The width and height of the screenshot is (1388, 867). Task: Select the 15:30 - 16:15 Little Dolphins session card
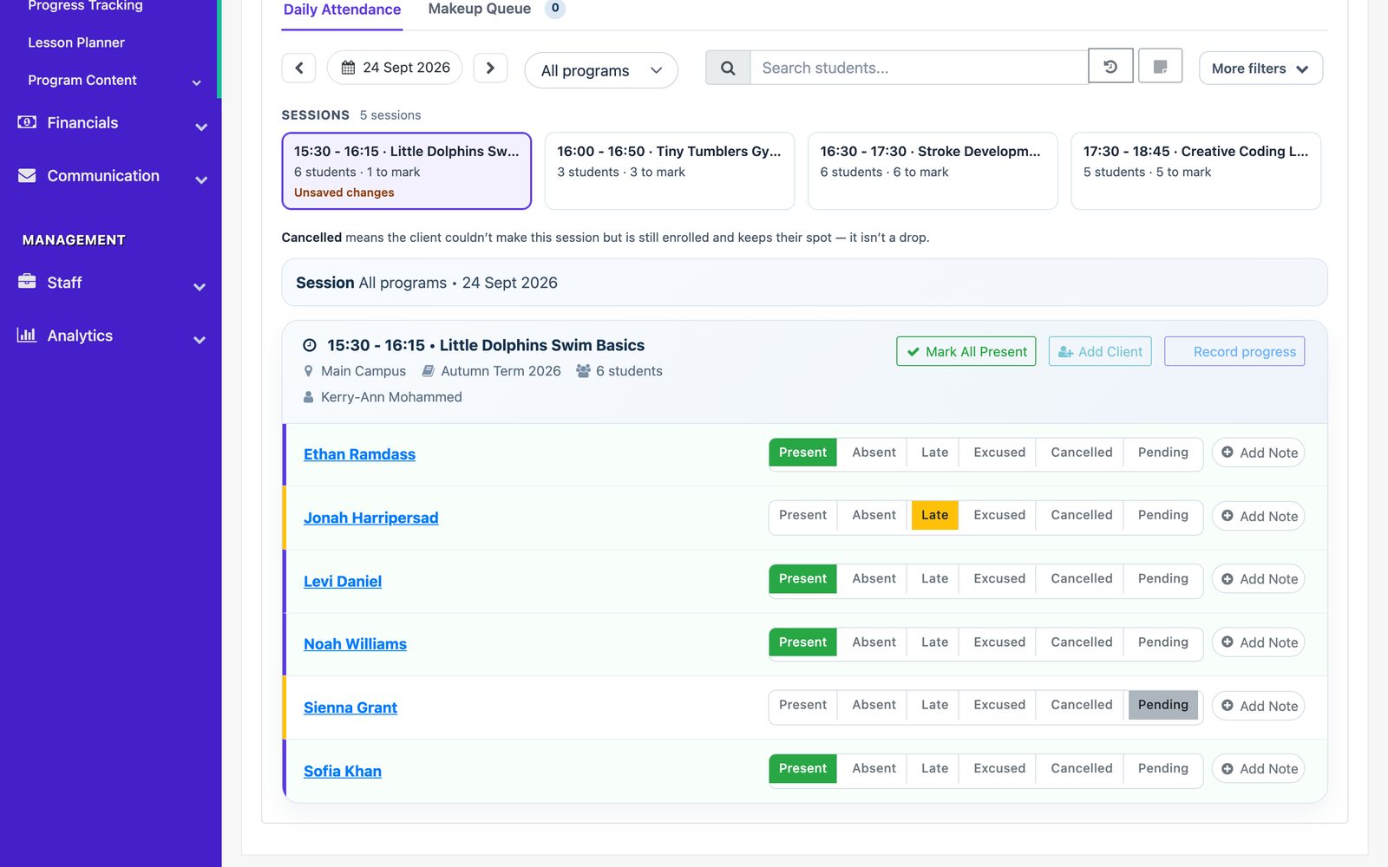coord(406,171)
